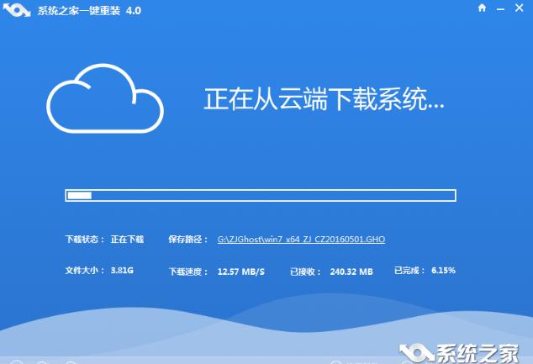This screenshot has height=364, width=533.
Task: Click the 正在从云端下载系统 heading
Action: pos(324,100)
